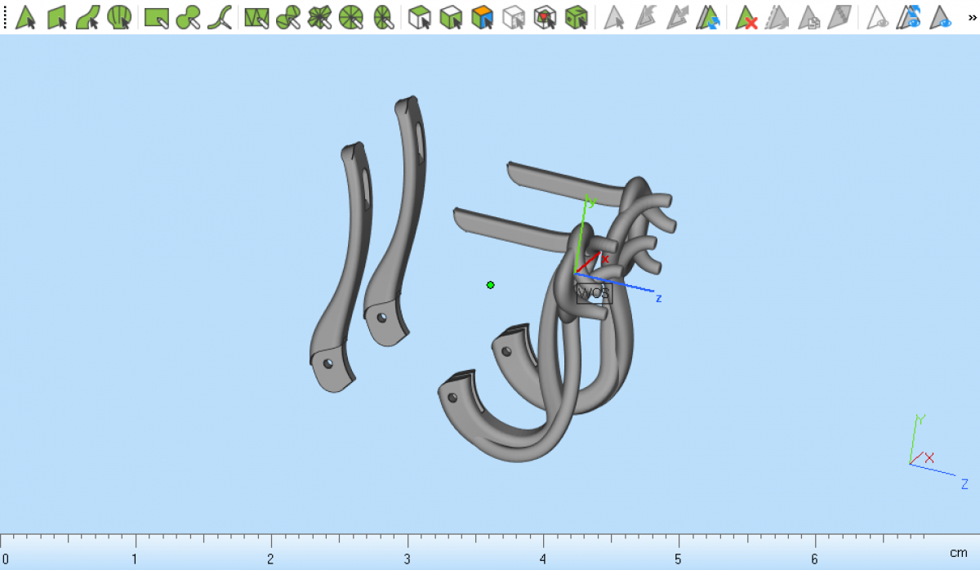
Task: Click the orange and blue cube icon
Action: (483, 17)
